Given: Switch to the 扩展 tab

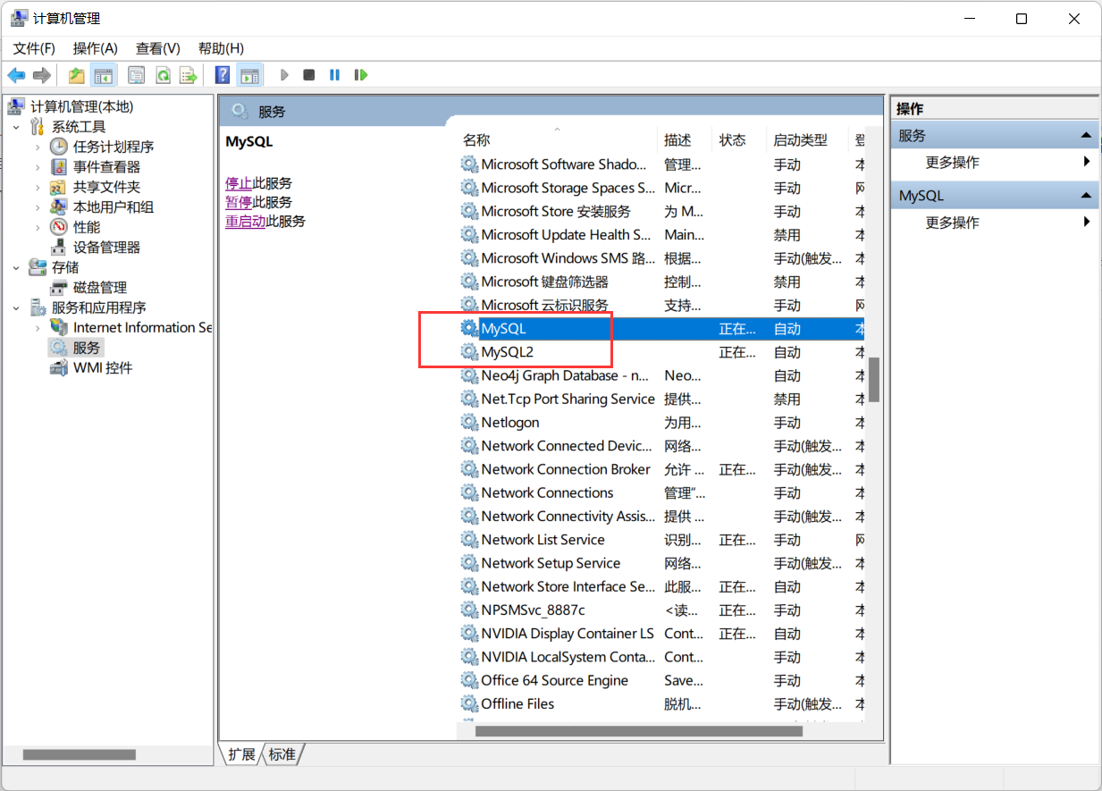Looking at the screenshot, I should pyautogui.click(x=241, y=754).
